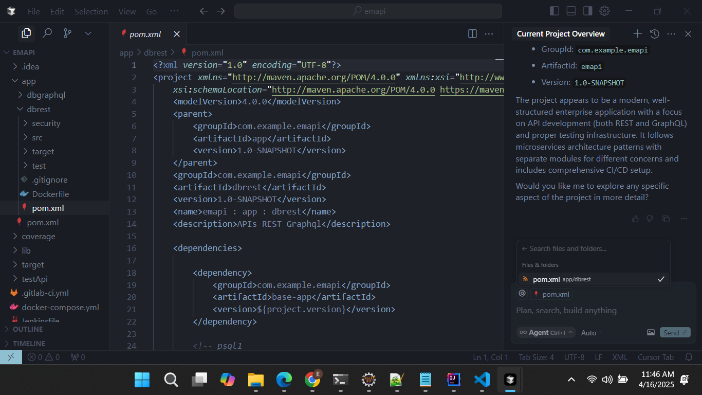This screenshot has width=702, height=395.
Task: Give thumbs down to the response
Action: click(x=650, y=219)
